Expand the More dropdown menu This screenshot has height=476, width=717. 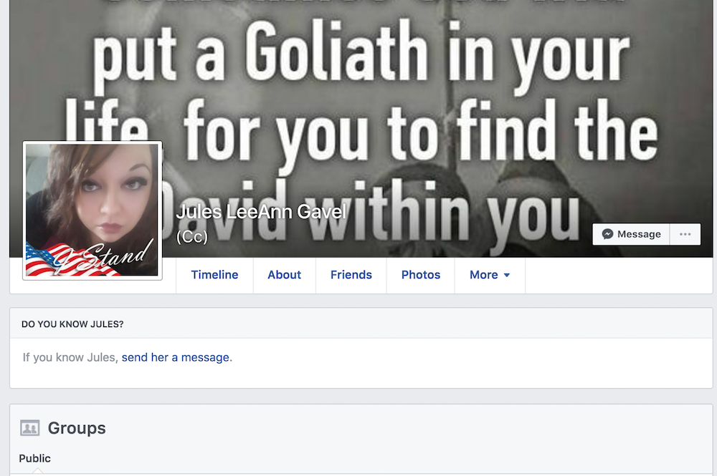point(490,275)
